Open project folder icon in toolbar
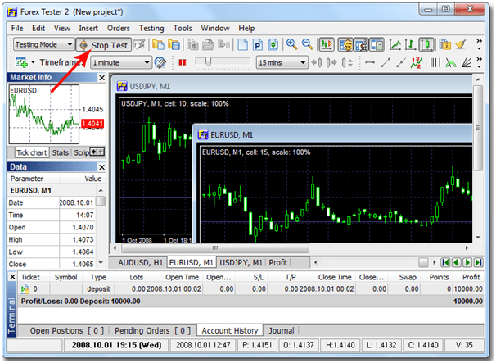 (x=158, y=44)
